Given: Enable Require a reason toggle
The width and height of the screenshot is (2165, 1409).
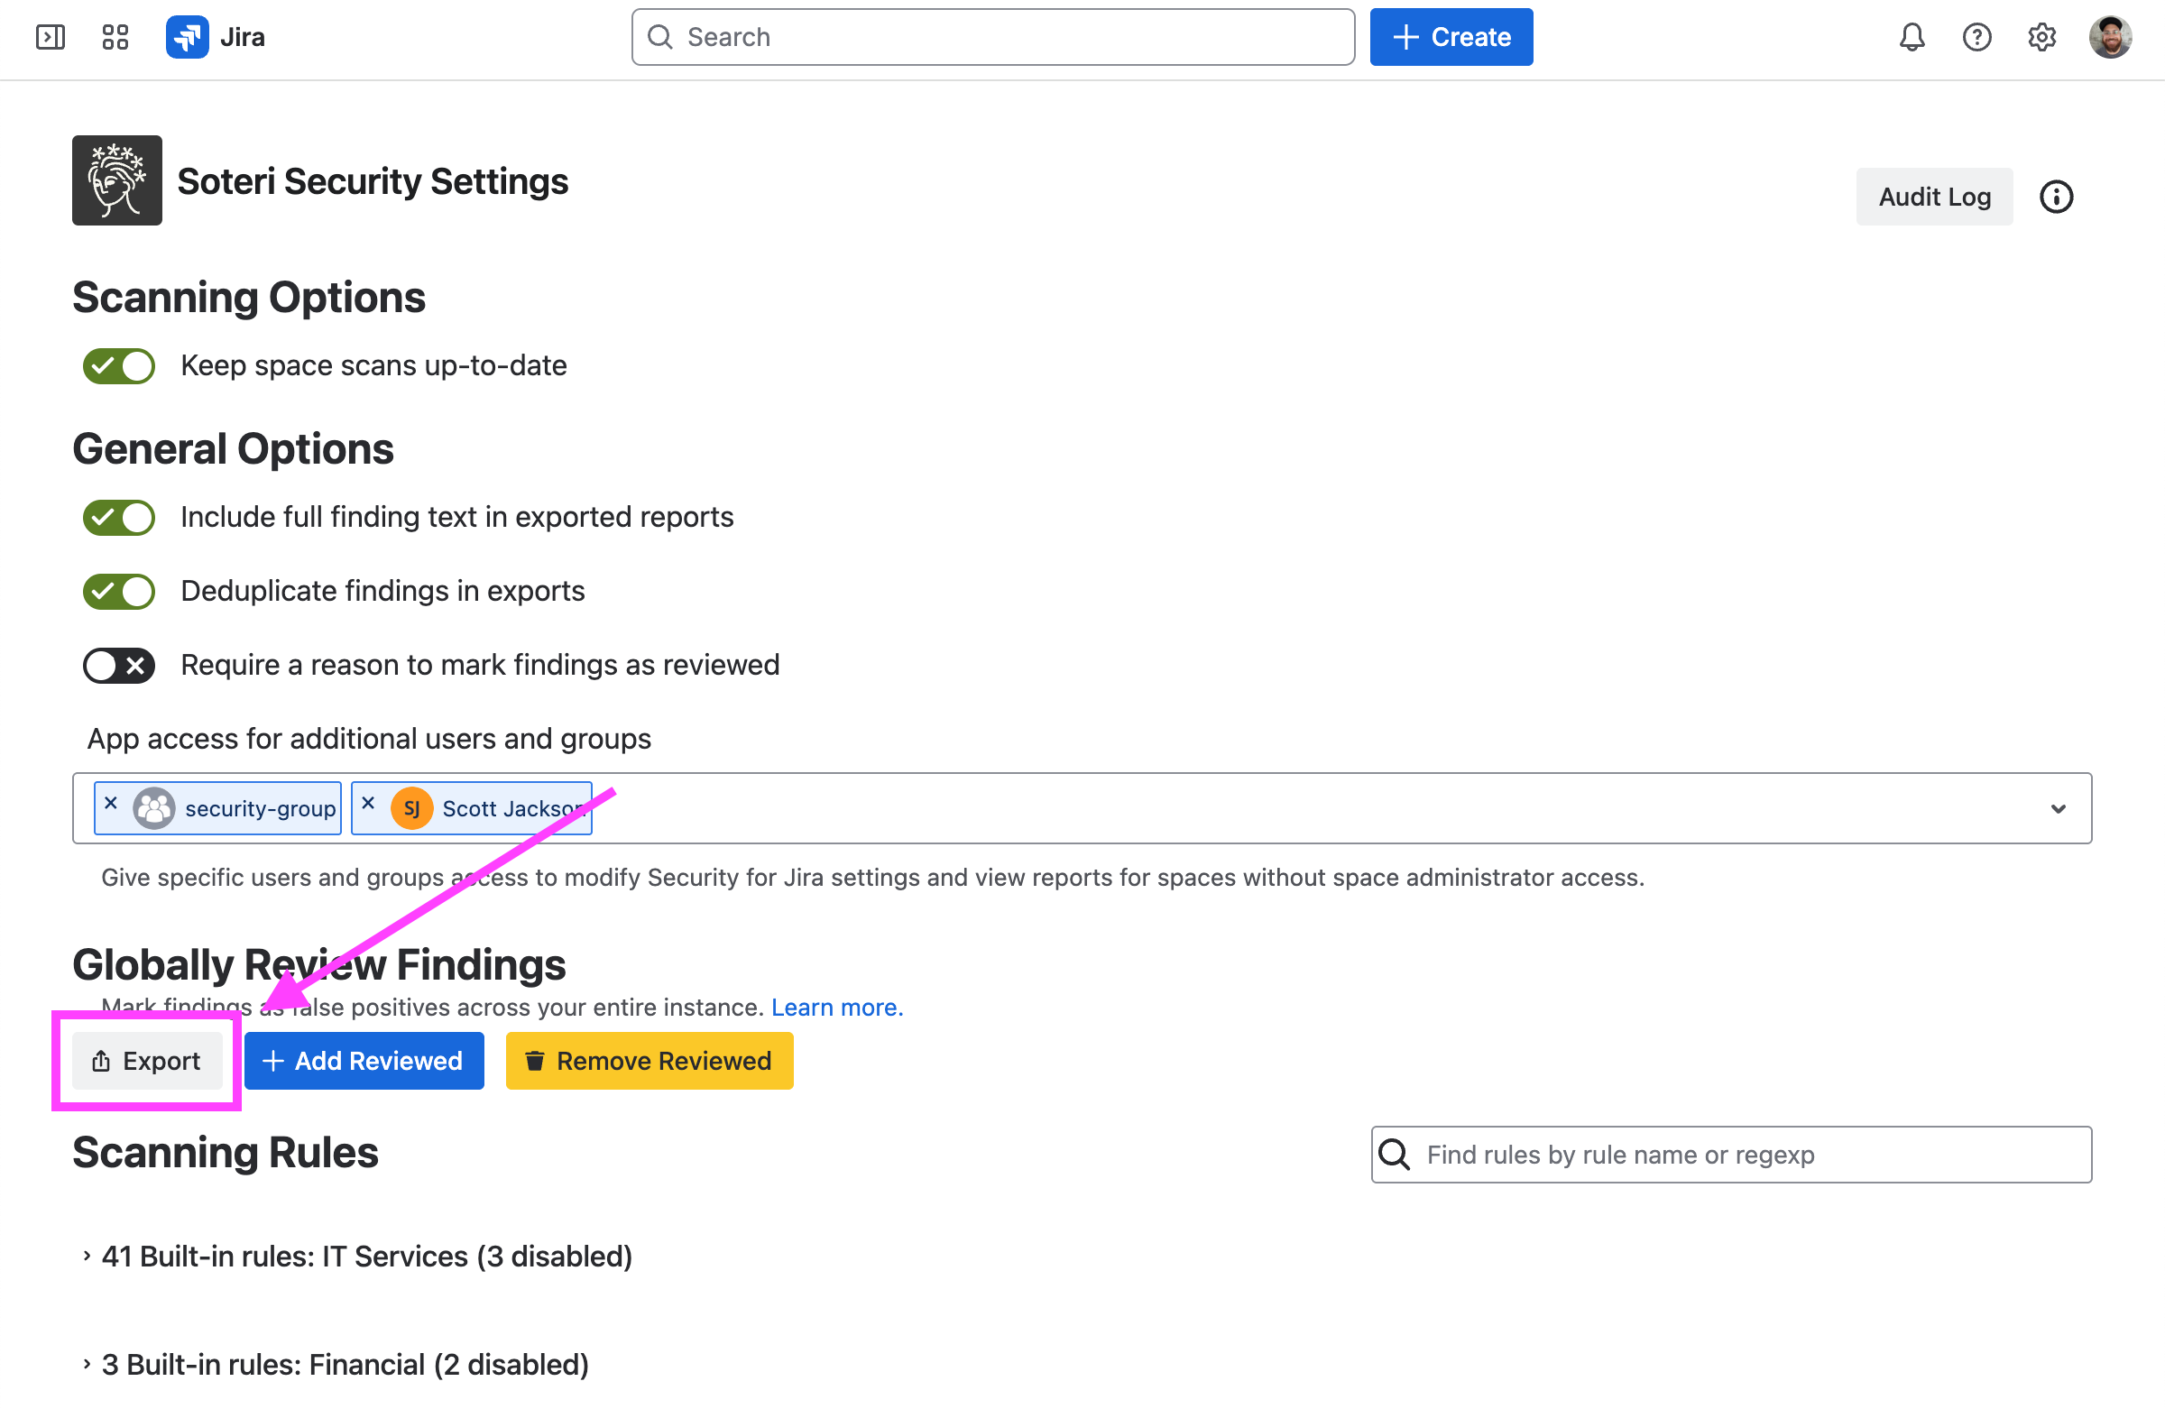Looking at the screenshot, I should [119, 666].
